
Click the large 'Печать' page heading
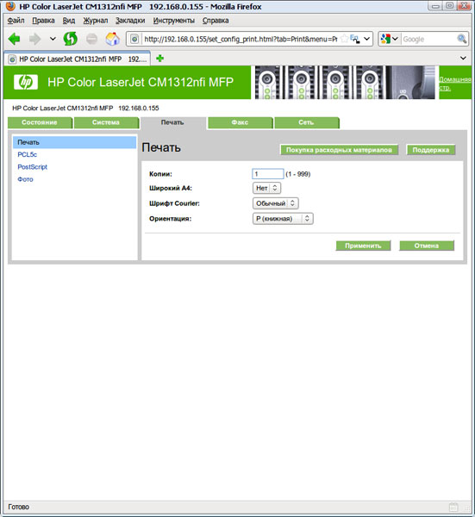point(161,147)
